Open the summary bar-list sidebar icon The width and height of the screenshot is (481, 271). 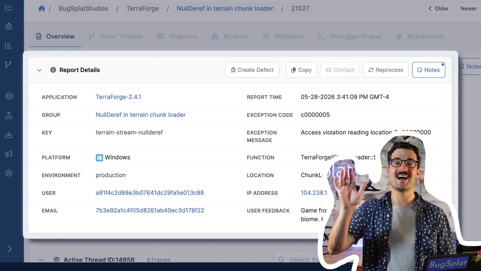(9, 45)
